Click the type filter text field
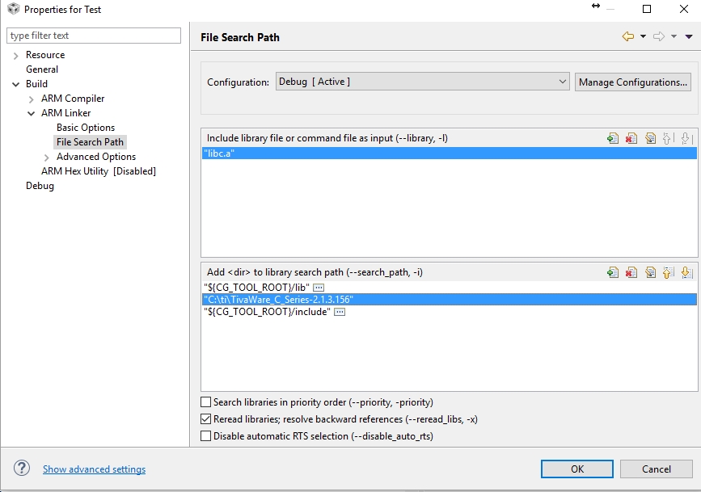The width and height of the screenshot is (701, 492). (94, 36)
